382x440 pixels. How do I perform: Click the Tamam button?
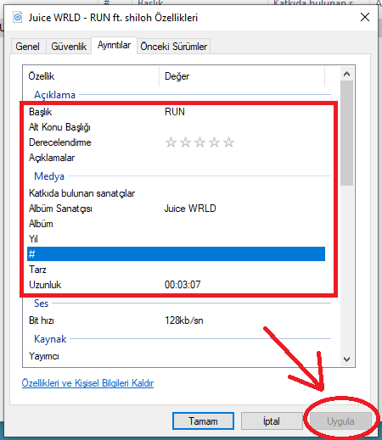tap(203, 421)
